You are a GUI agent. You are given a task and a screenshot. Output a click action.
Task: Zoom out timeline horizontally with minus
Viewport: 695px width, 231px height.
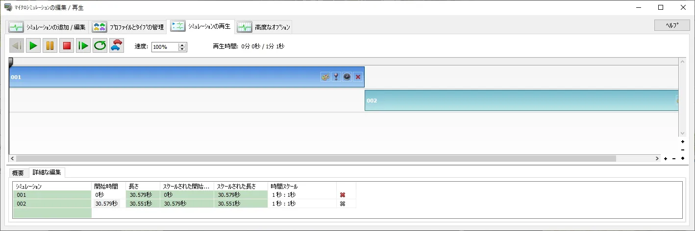pos(674,158)
